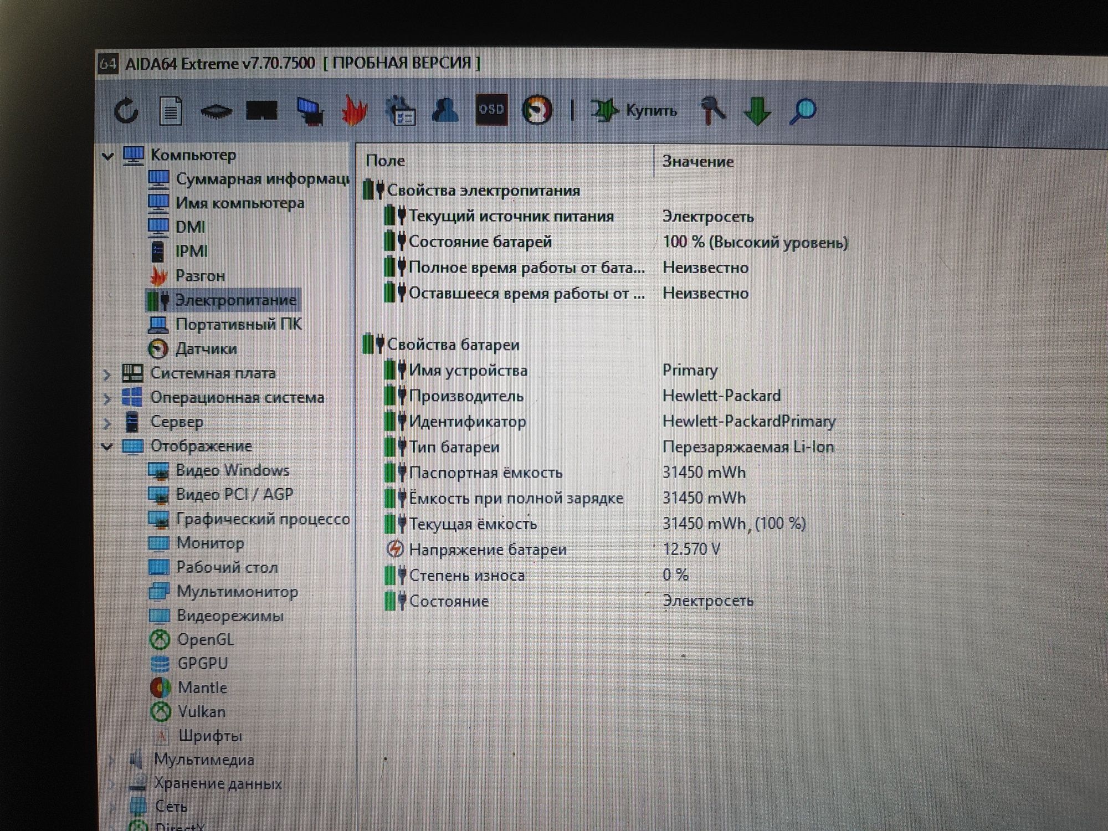
Task: Click the Refresh toolbar icon
Action: point(126,111)
